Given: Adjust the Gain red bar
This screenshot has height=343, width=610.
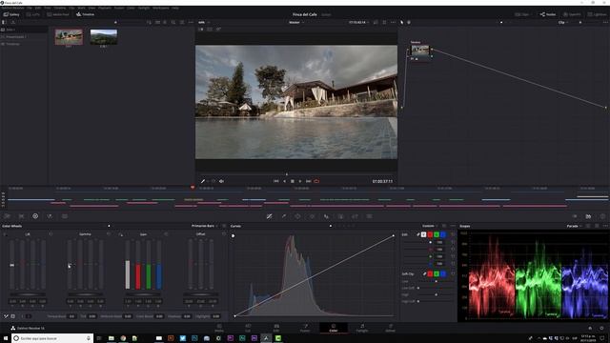Looking at the screenshot, I should [138, 265].
